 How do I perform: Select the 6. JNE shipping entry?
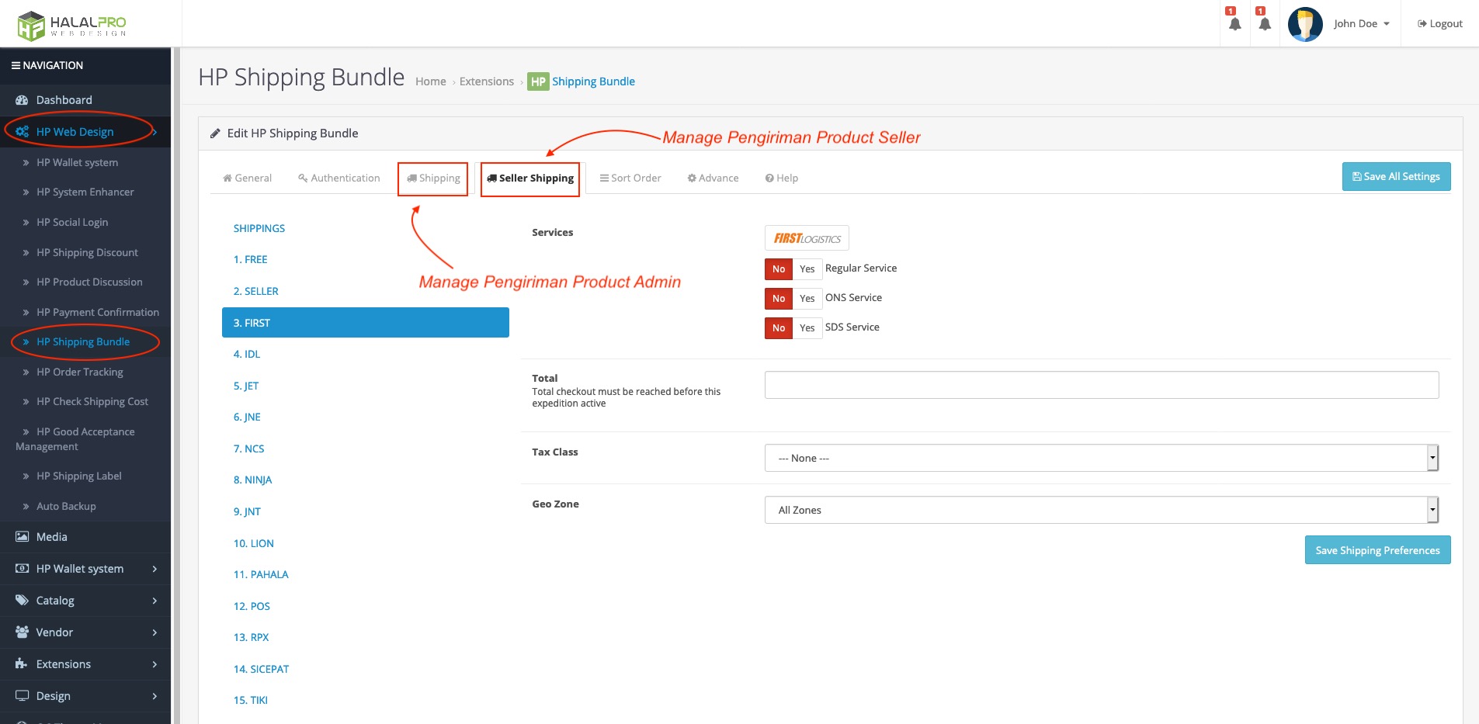point(247,417)
